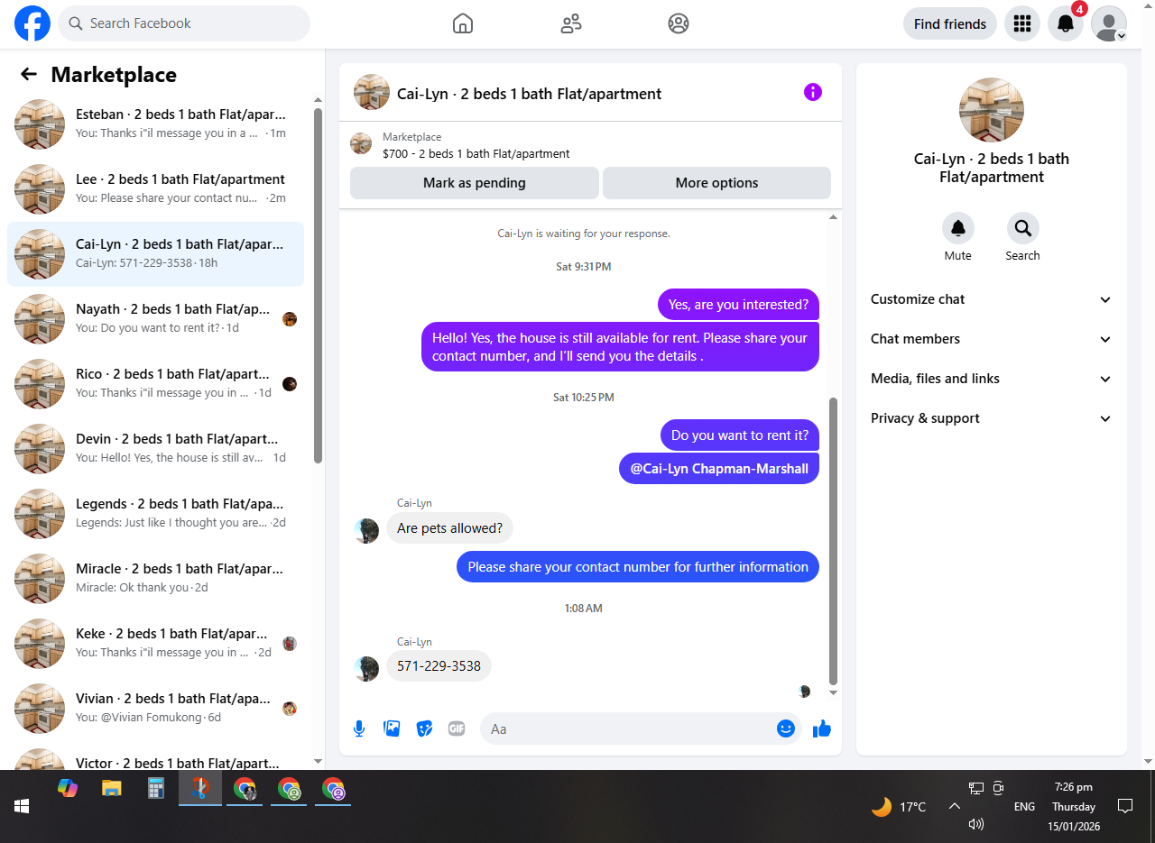Click the @Cai-Lyn Chapman-Marshall mention
Image resolution: width=1155 pixels, height=843 pixels.
click(x=719, y=469)
